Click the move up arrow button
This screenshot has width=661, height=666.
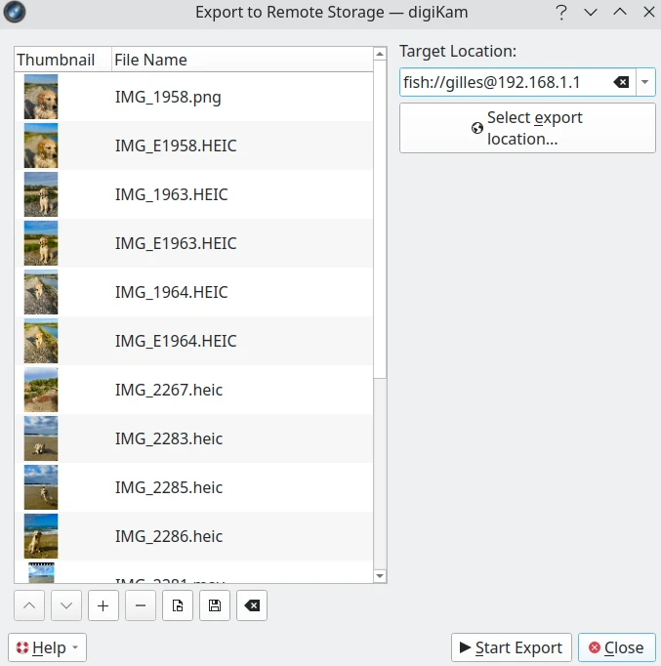coord(28,605)
